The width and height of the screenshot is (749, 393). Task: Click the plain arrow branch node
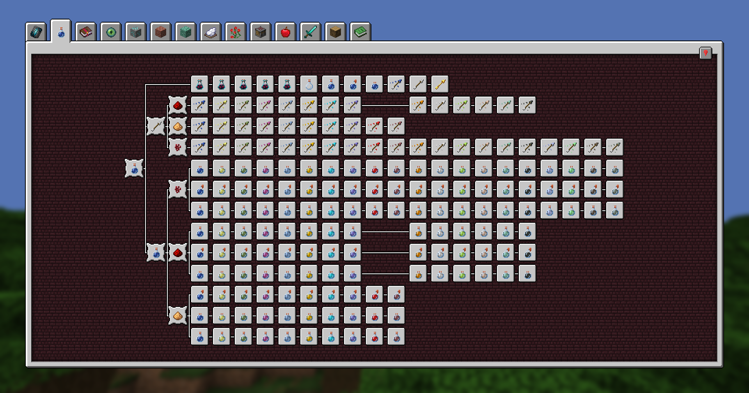point(156,127)
